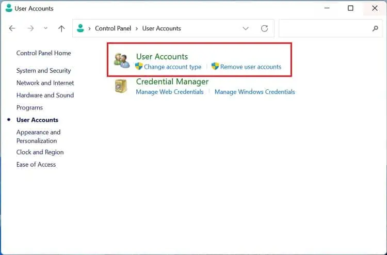Click shield icon beside Change account type

pyautogui.click(x=139, y=66)
